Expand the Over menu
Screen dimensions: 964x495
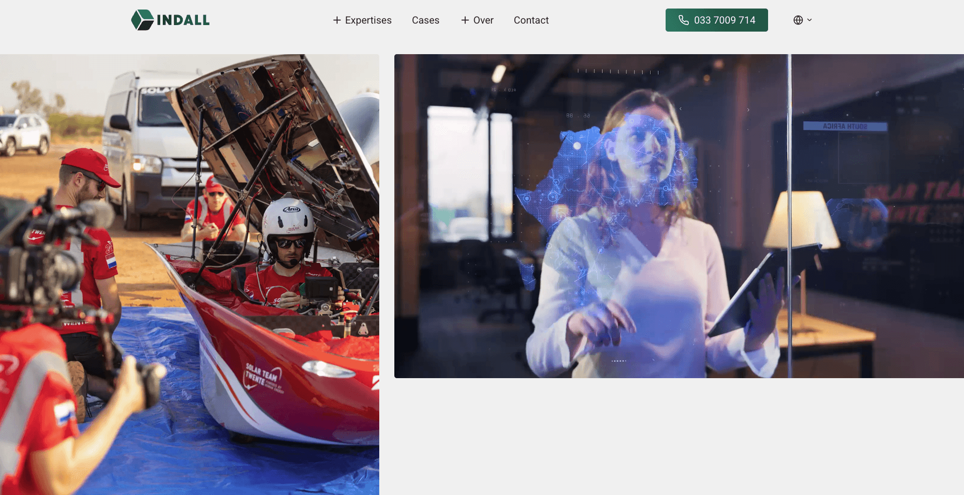pos(477,20)
